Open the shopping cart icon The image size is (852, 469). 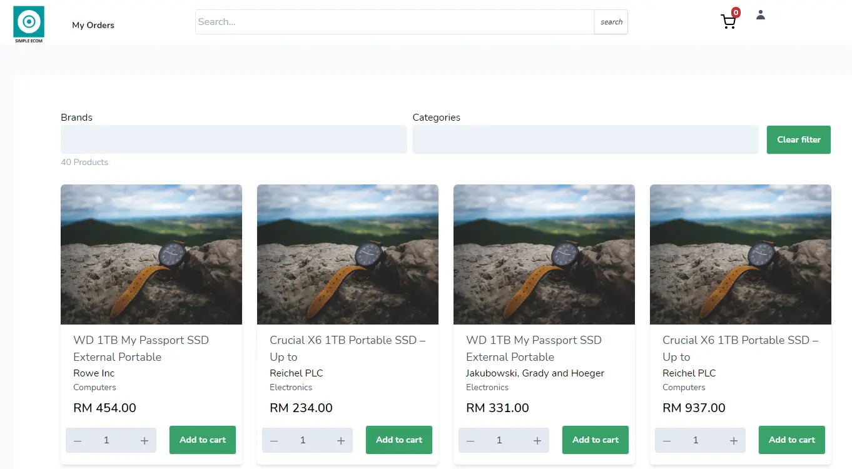coord(728,22)
